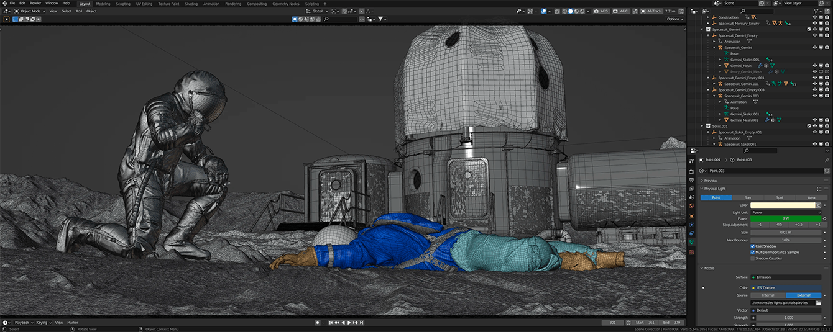Click the light Color swatch

coord(783,205)
